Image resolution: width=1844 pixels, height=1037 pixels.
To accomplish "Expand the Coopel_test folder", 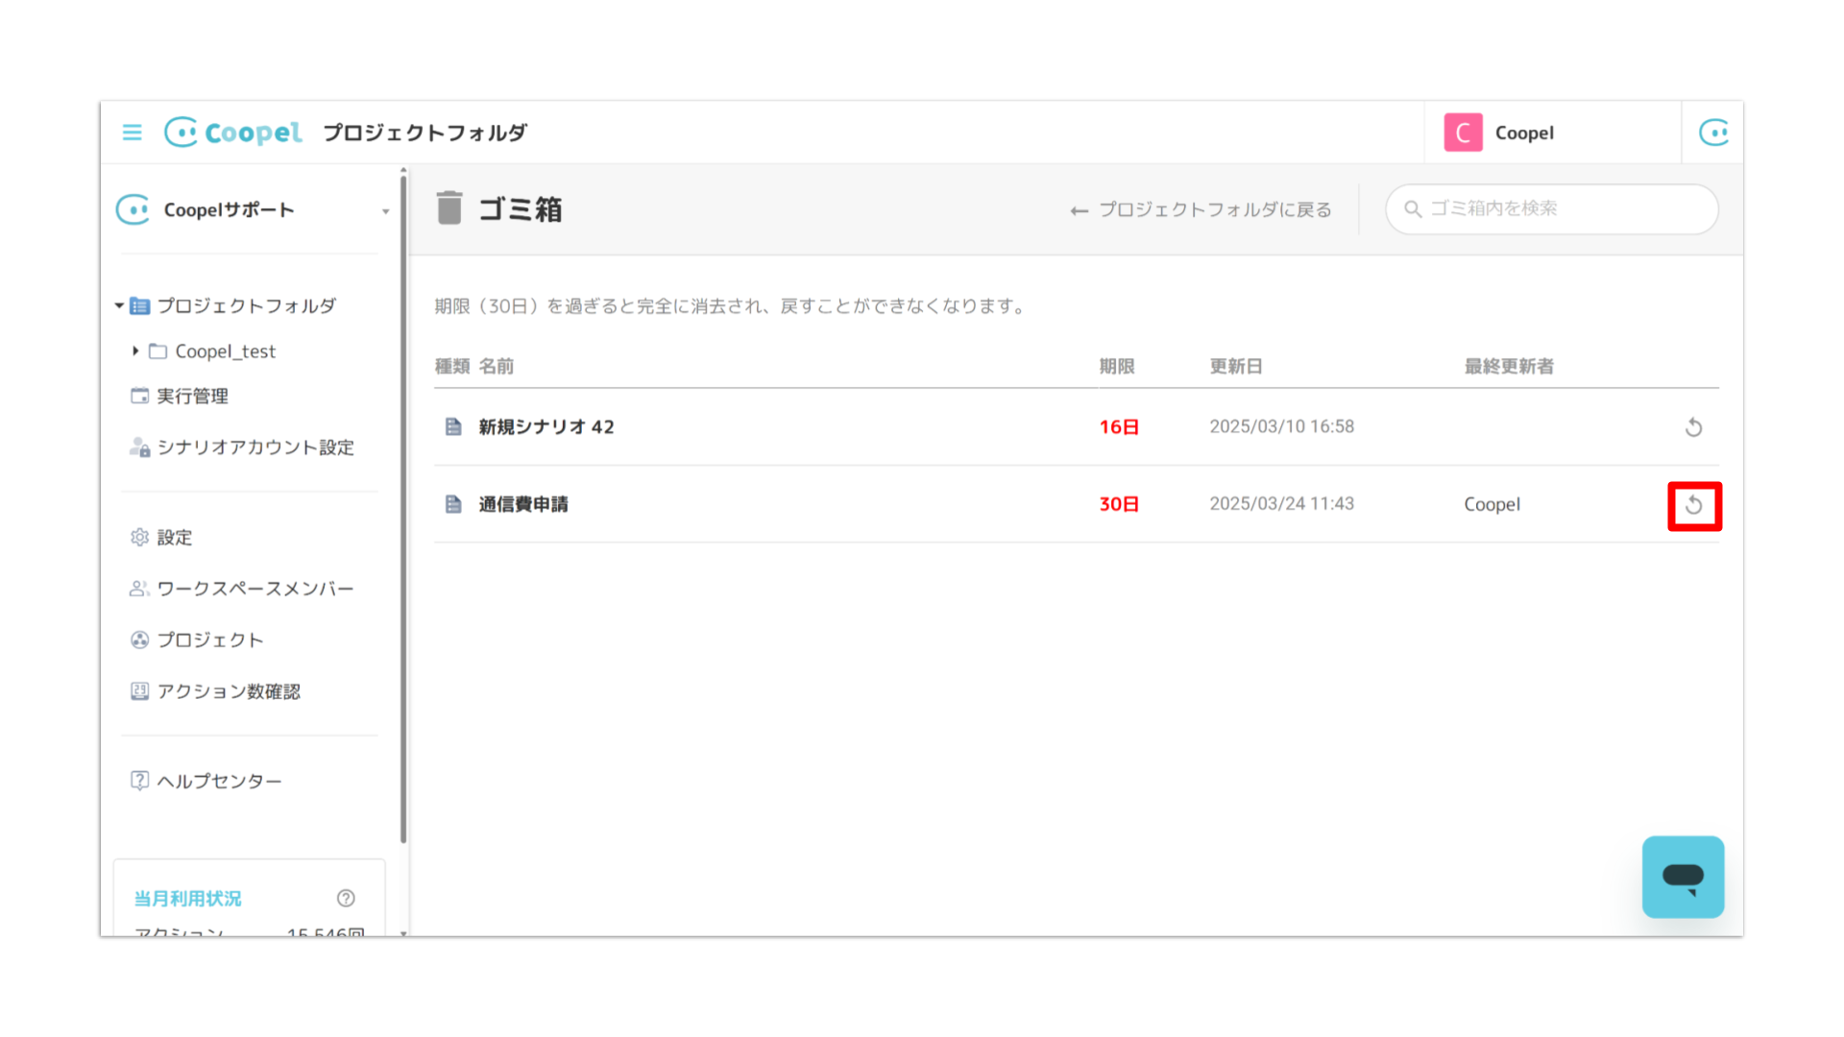I will [x=135, y=351].
